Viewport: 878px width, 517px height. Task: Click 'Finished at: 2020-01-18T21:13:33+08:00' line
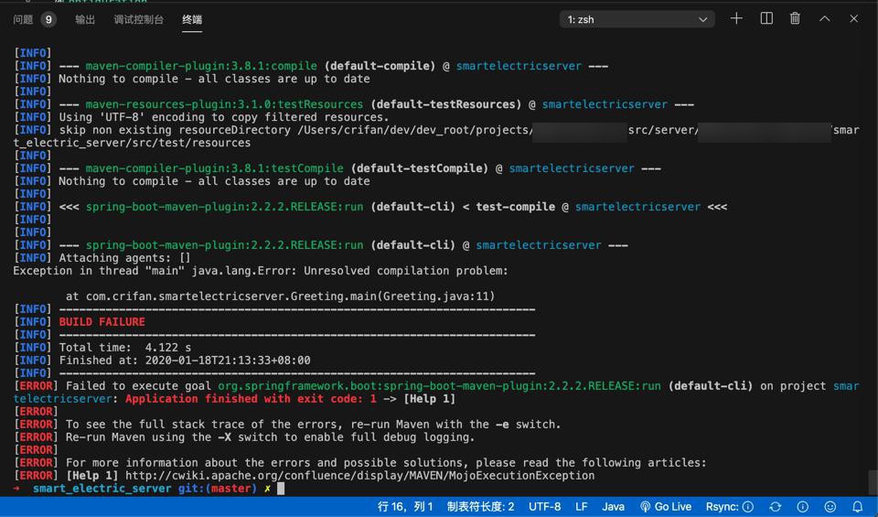pyautogui.click(x=184, y=361)
